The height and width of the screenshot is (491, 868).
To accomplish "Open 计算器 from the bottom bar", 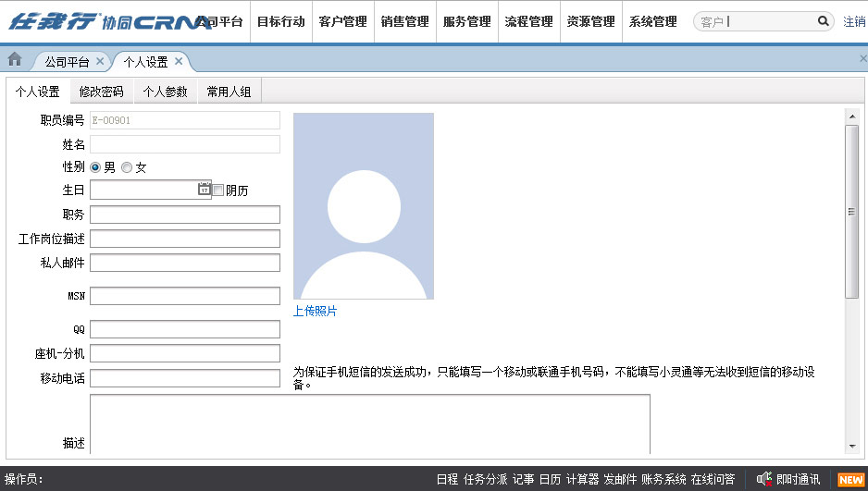I will [x=582, y=479].
